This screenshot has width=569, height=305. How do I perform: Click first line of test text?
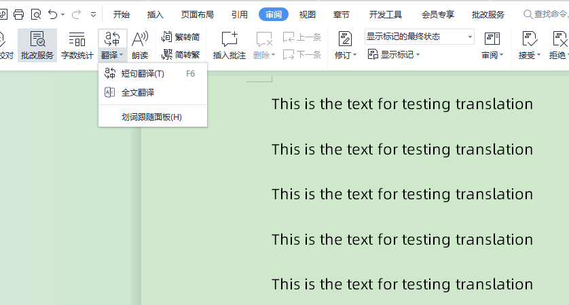[x=402, y=104]
